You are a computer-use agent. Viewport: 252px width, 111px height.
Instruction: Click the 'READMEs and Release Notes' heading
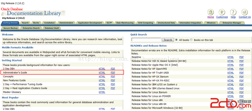coord(149,46)
